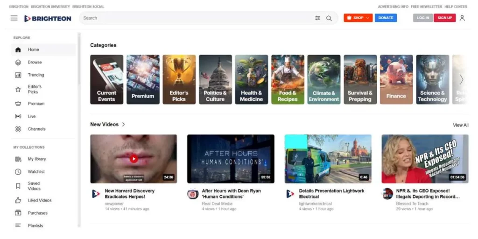Click the magnifying glass search icon

[x=329, y=18]
